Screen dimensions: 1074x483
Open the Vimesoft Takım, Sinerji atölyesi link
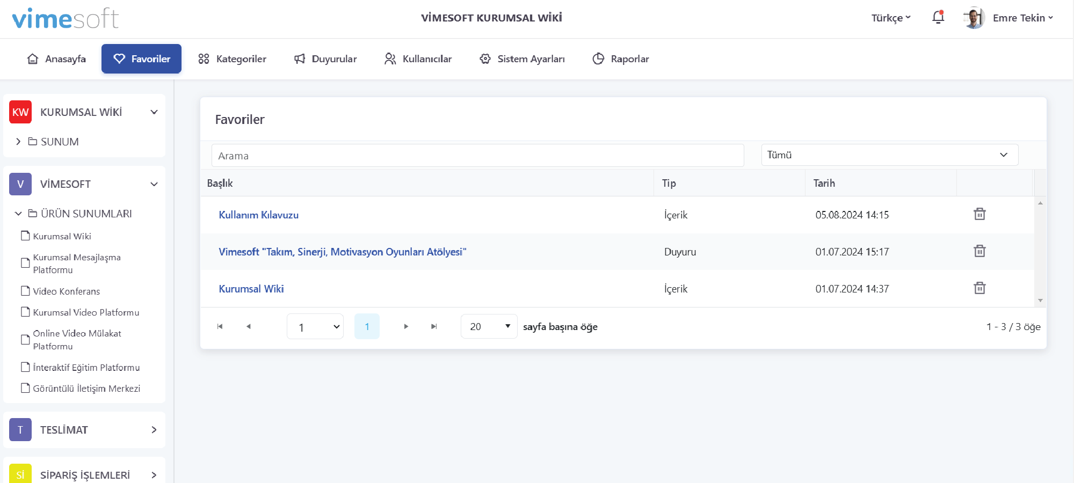tap(343, 252)
